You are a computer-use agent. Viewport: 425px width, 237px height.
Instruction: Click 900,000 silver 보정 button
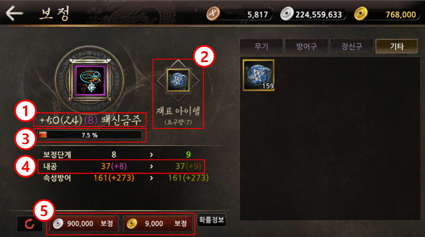(x=84, y=224)
